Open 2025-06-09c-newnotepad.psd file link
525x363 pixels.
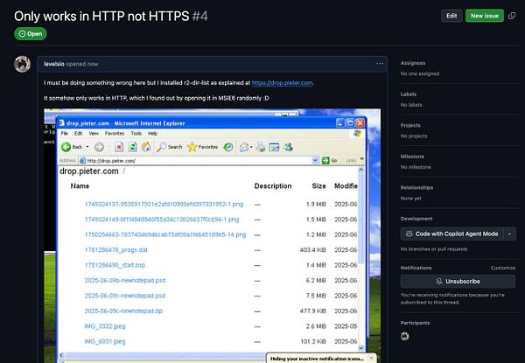[x=125, y=296]
